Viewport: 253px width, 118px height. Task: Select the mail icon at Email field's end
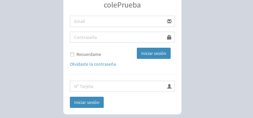point(169,21)
